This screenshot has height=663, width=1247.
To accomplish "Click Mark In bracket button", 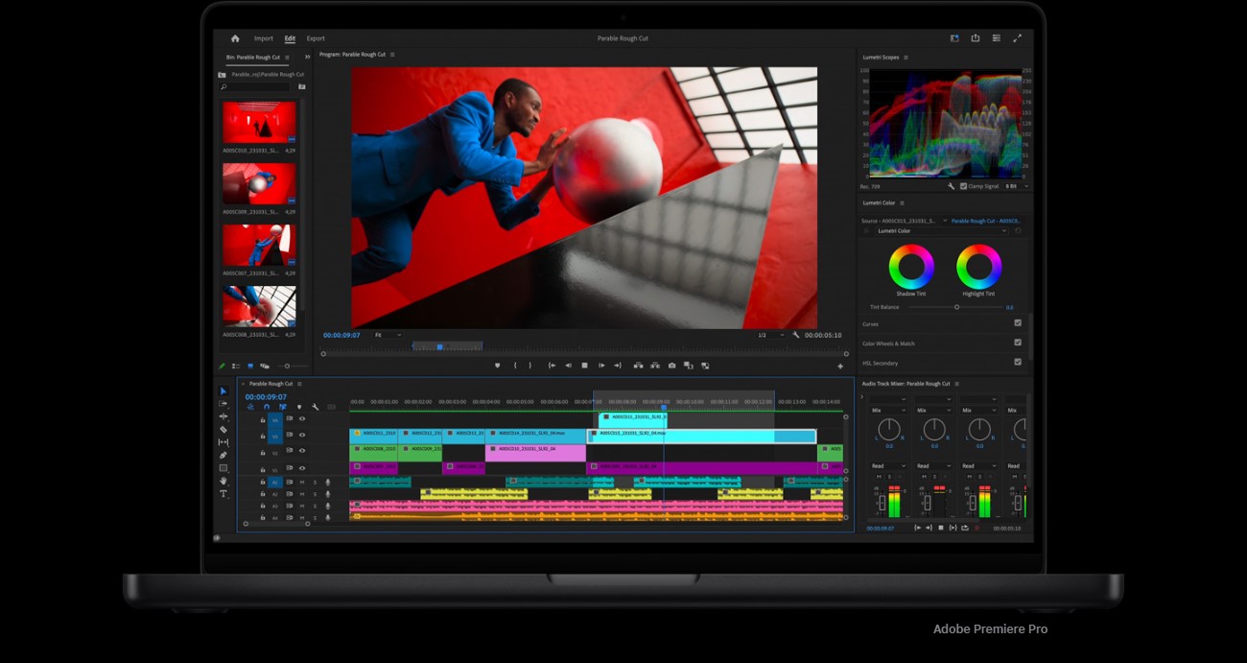I will [515, 366].
